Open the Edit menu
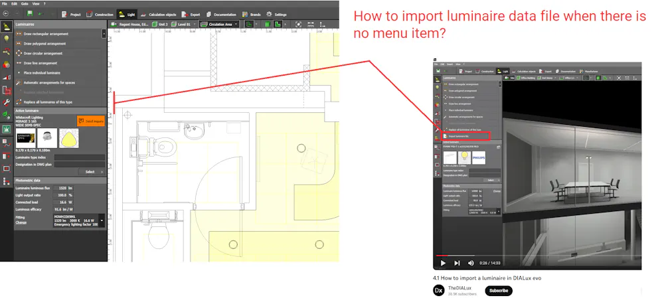The height and width of the screenshot is (308, 664). pos(14,3)
